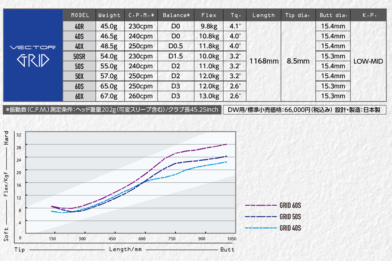The height and width of the screenshot is (261, 392).
Task: Click the C.P.M. column header
Action: pyautogui.click(x=141, y=15)
